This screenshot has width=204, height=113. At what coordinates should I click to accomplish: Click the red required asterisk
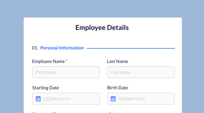67,61
